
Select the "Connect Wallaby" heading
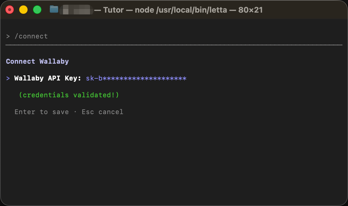pos(37,61)
